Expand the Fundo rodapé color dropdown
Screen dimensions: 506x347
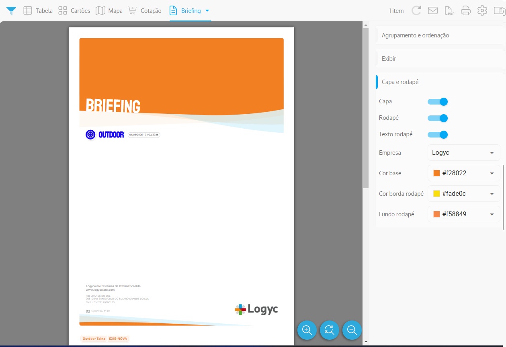point(464,214)
